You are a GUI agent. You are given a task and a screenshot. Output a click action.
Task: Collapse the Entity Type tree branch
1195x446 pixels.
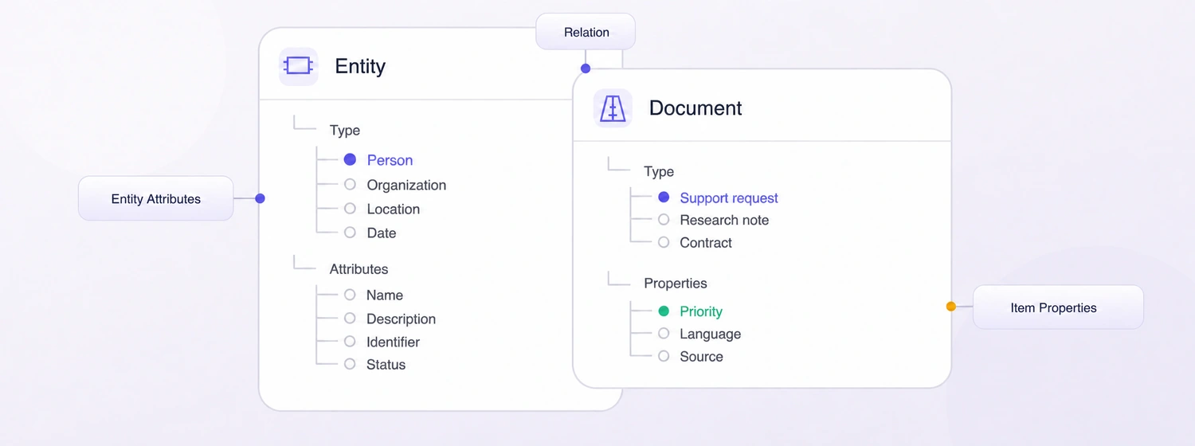tap(305, 123)
